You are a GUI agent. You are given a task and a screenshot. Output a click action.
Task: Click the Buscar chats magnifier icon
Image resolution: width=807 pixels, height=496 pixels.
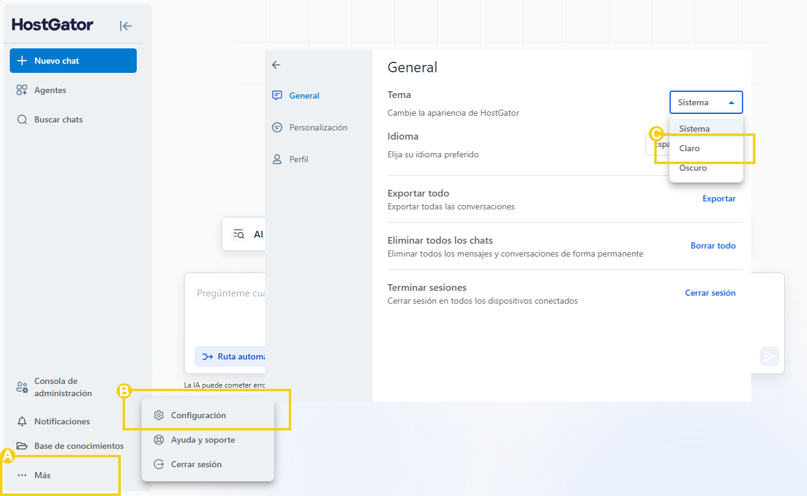pos(22,119)
